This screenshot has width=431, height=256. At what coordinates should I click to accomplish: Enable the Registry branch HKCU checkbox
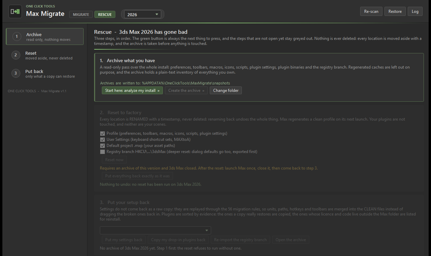[x=103, y=152]
